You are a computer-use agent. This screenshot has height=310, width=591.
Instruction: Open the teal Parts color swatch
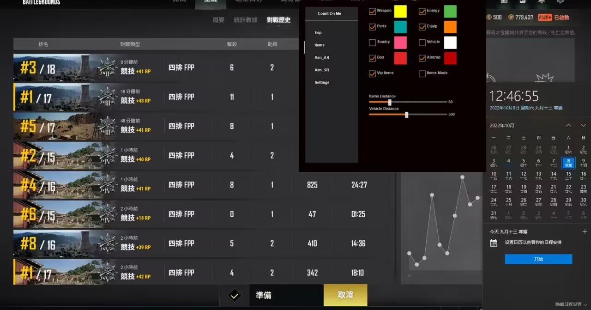pos(400,27)
